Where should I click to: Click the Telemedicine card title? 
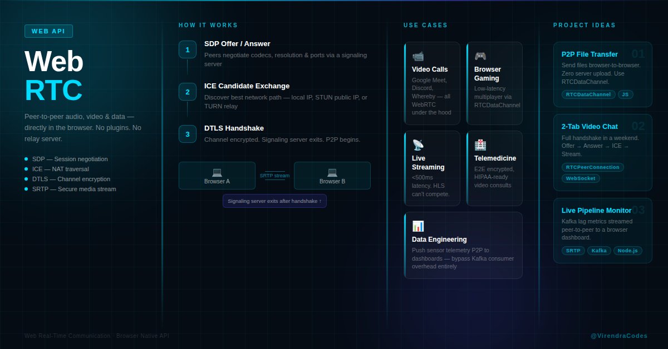tap(495, 158)
